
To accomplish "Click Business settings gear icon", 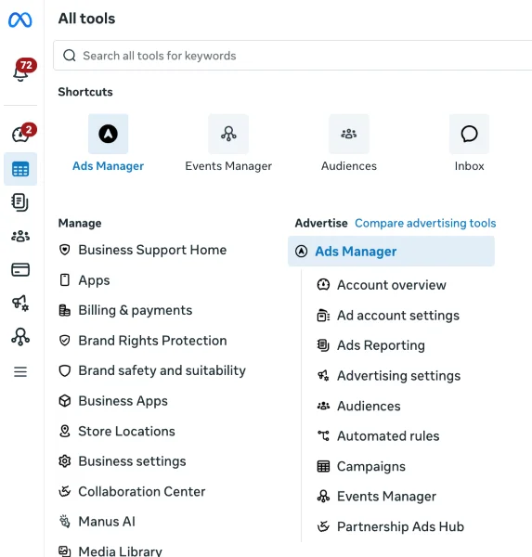I will pyautogui.click(x=64, y=461).
